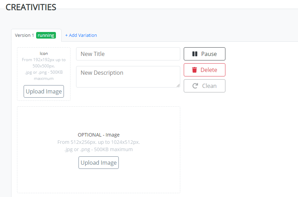Click the textarea resize grip handle
Viewport: 298px width, 197px height.
[x=178, y=85]
